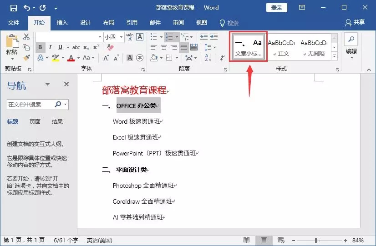Toggle Bold formatting
Viewport: 376px width, 246px height.
(x=40, y=47)
